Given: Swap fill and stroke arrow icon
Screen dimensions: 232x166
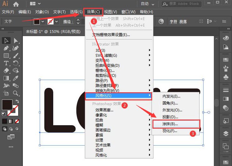Looking at the screenshot, I should (17, 101).
